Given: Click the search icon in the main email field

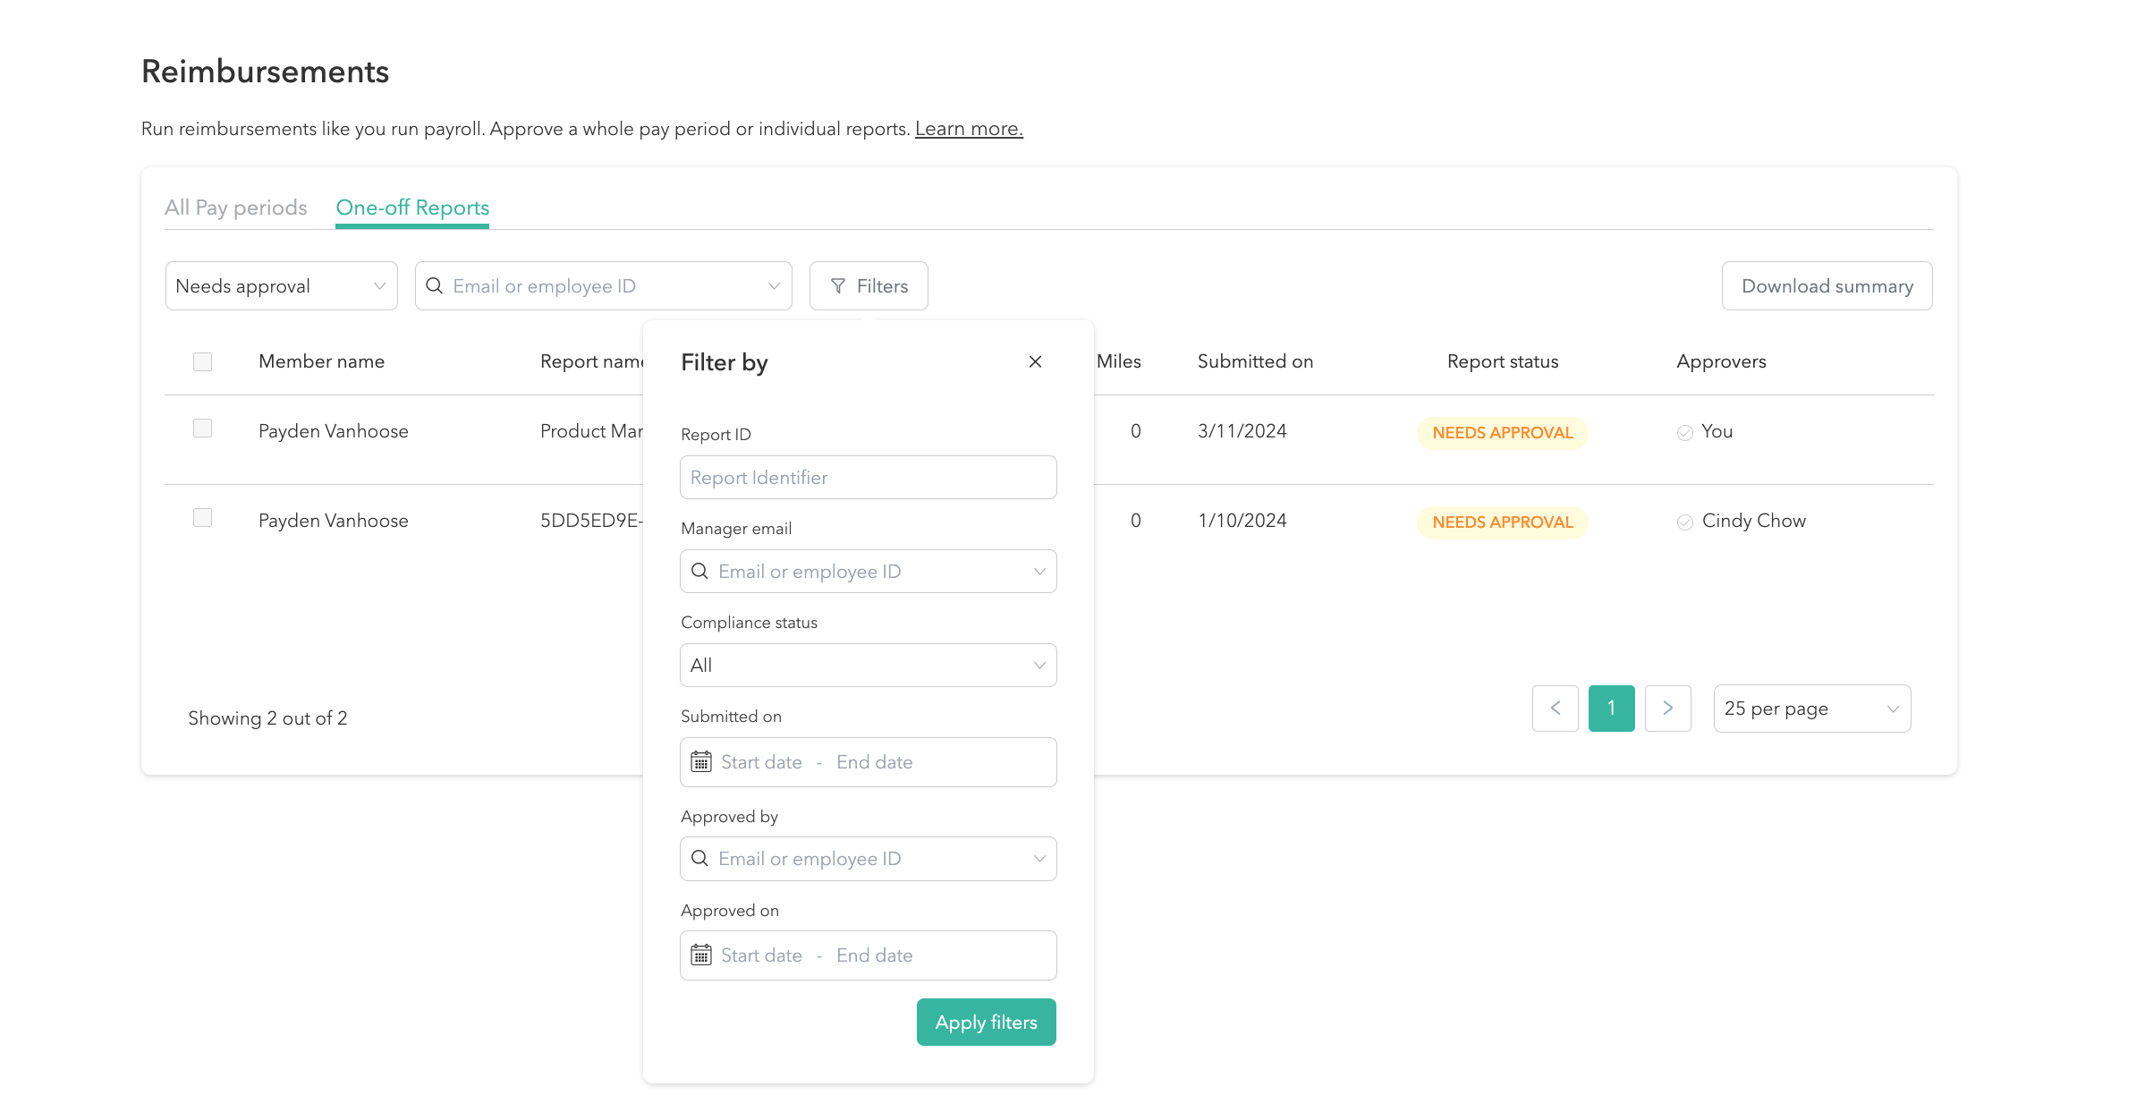Looking at the screenshot, I should click(x=435, y=285).
